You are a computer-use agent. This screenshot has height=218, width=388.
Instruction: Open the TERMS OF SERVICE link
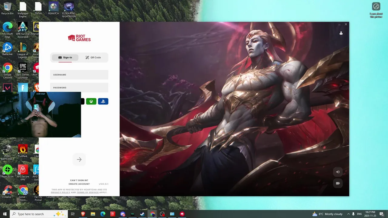click(x=88, y=193)
